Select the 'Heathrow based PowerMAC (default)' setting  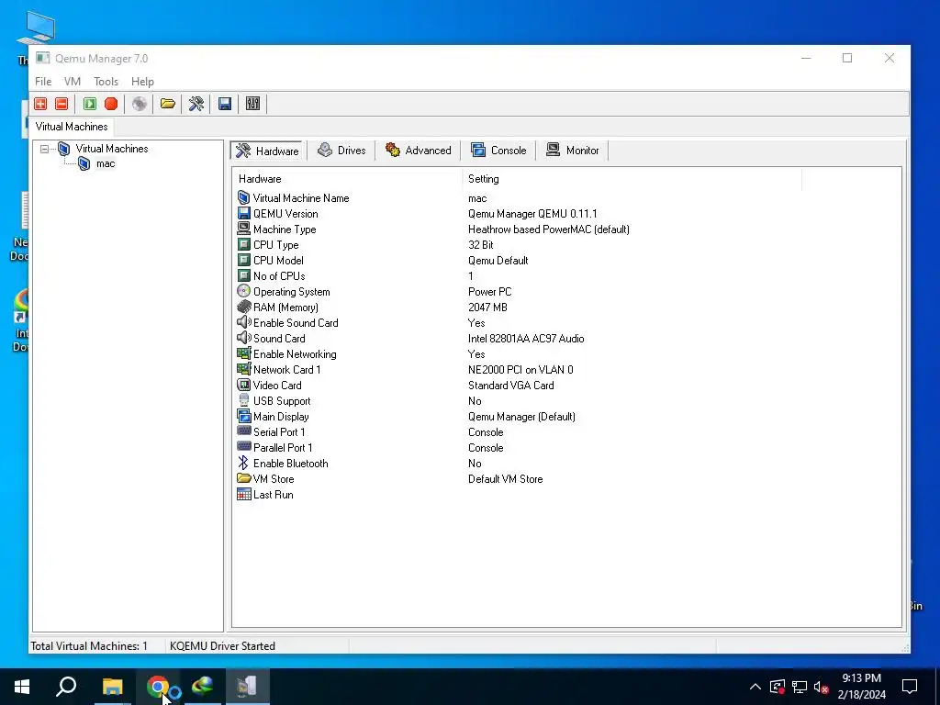click(x=549, y=229)
